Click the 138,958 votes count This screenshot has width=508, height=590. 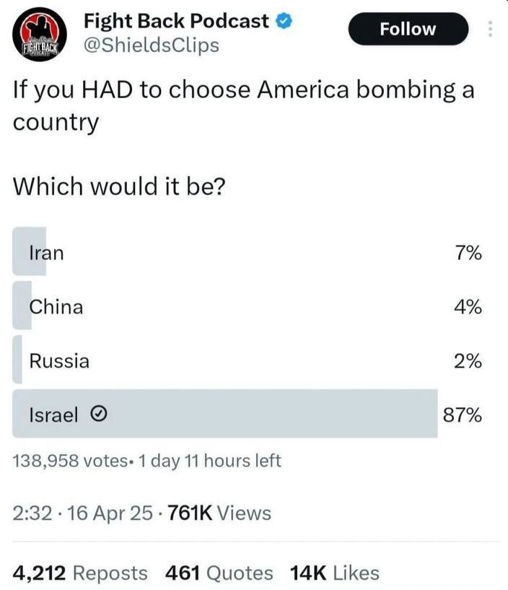70,461
